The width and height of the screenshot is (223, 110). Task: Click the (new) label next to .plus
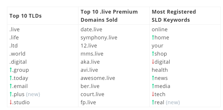coord(33,94)
